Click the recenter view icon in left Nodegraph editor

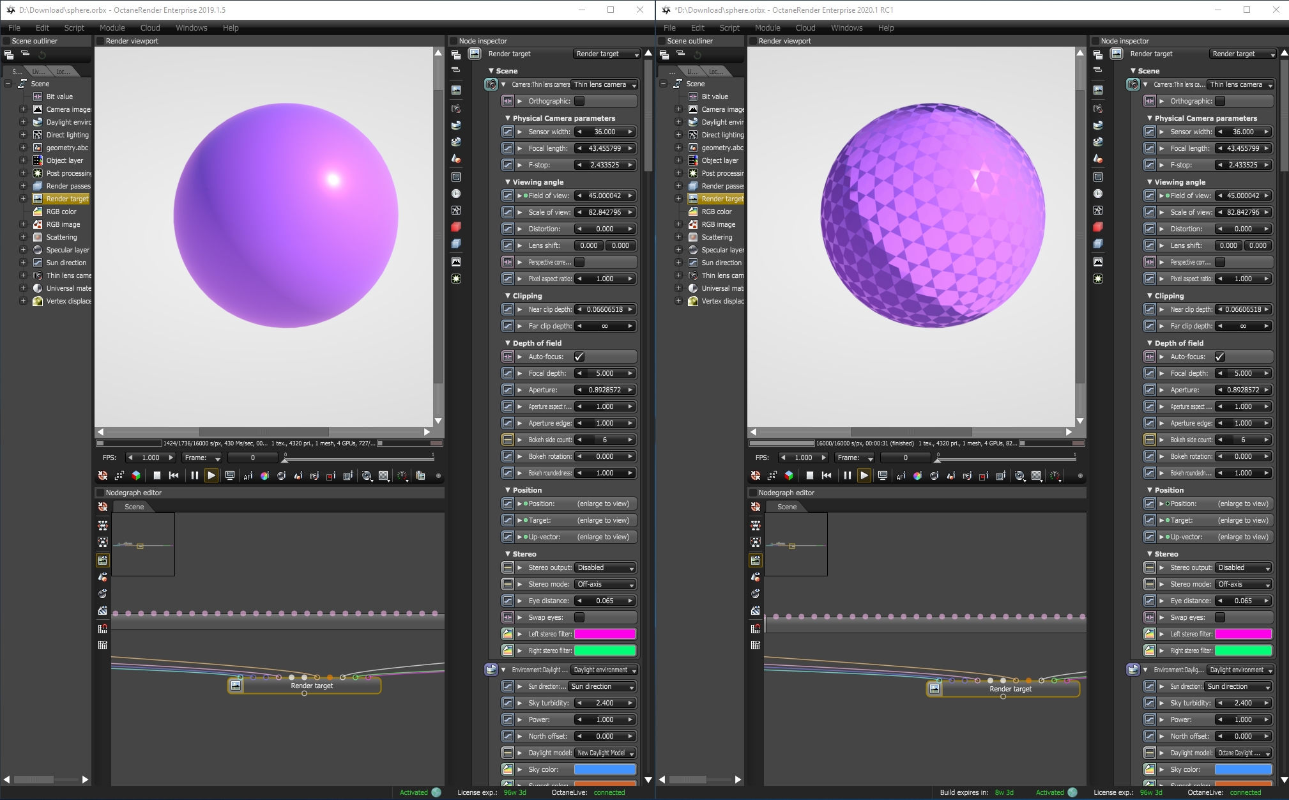pos(103,507)
